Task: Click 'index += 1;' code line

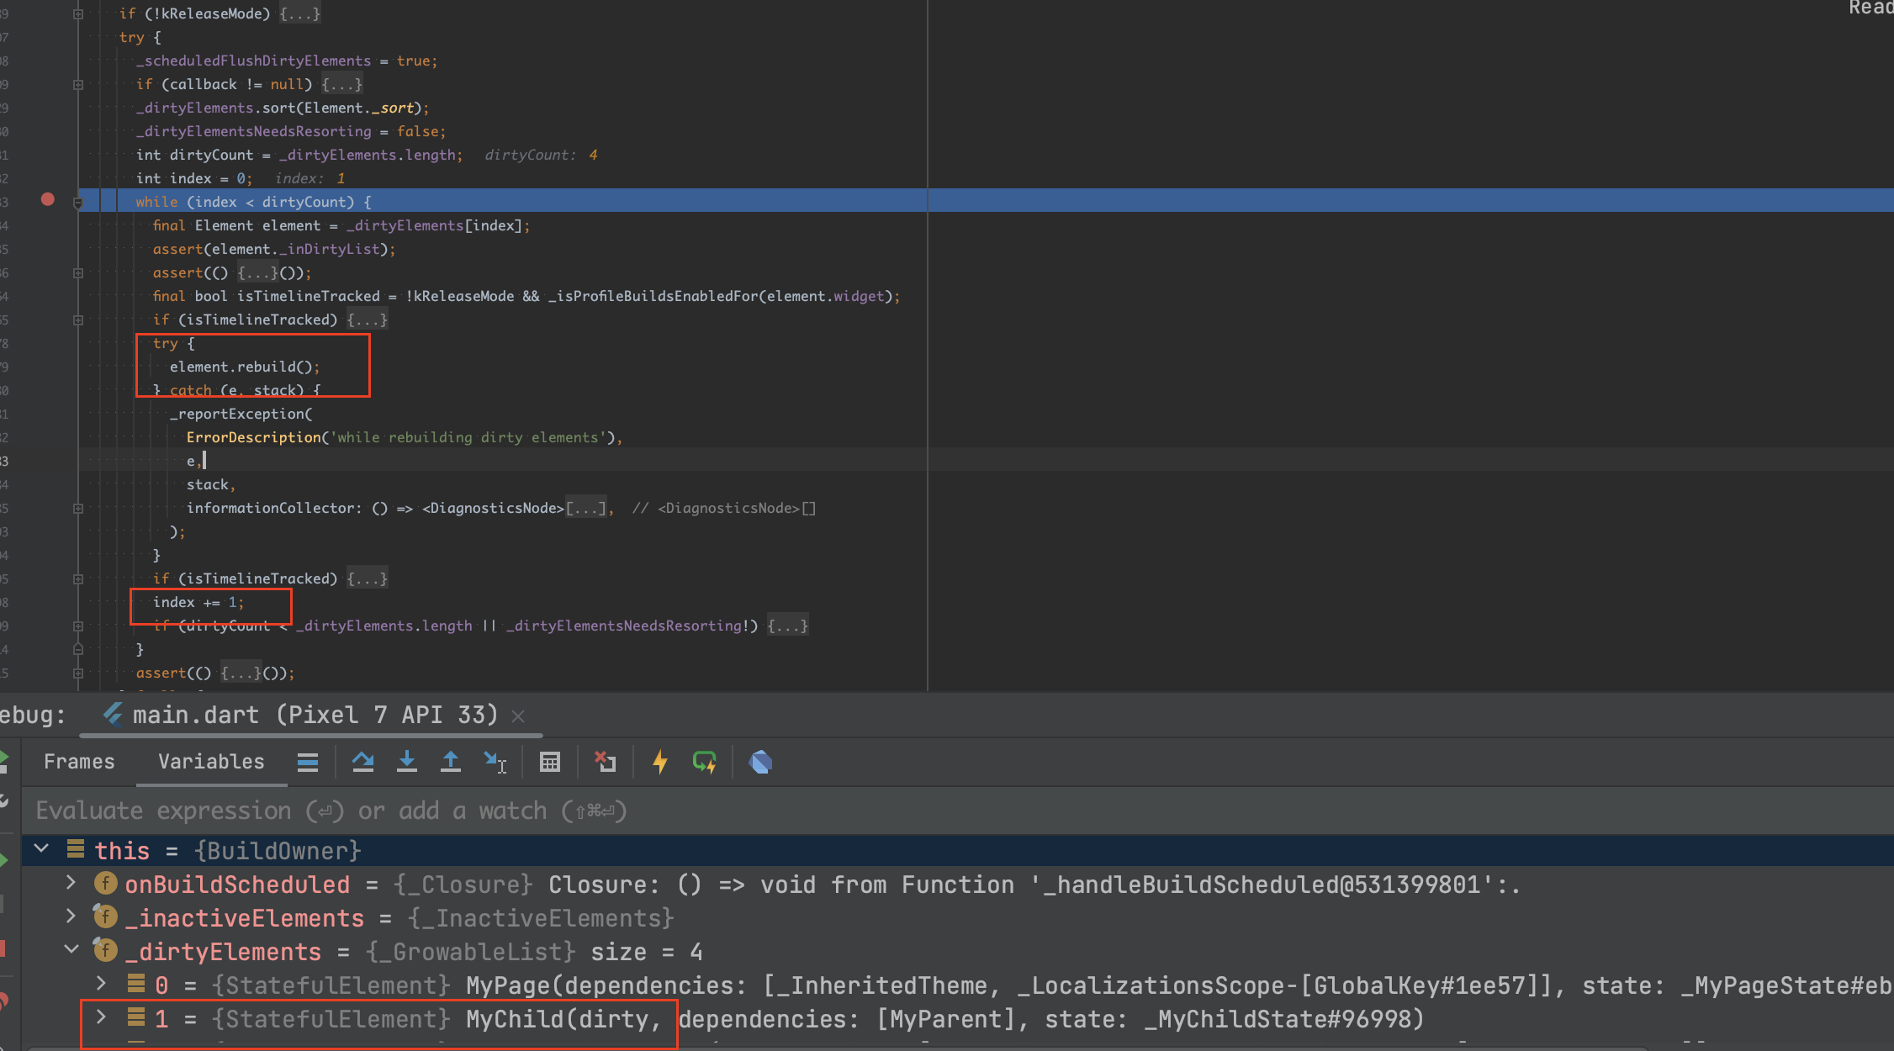Action: pyautogui.click(x=198, y=602)
